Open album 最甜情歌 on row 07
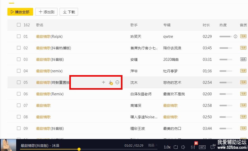This screenshot has width=248, height=151. (170, 106)
